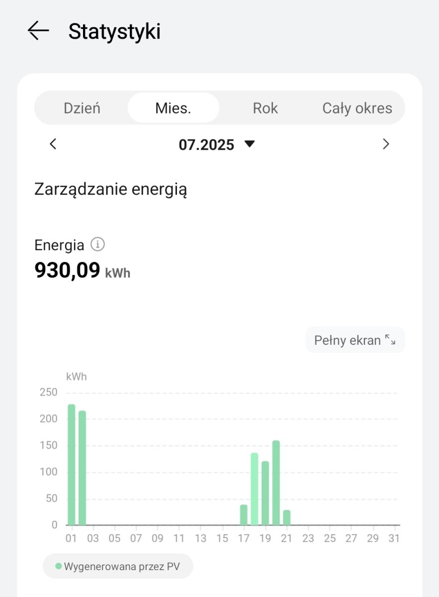Select the Mies. tab
The width and height of the screenshot is (439, 597).
click(x=174, y=108)
